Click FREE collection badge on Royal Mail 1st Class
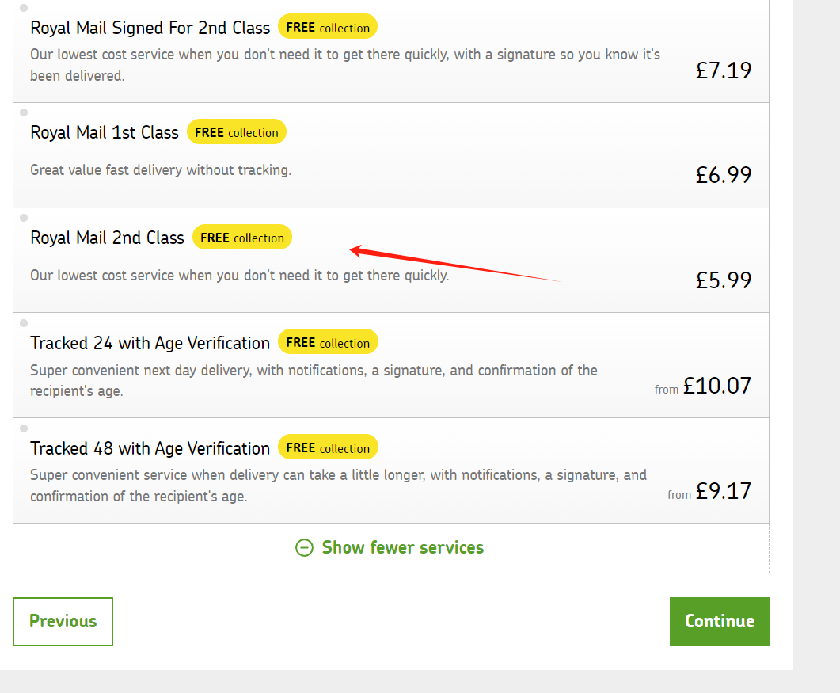Image resolution: width=840 pixels, height=693 pixels. (x=236, y=131)
